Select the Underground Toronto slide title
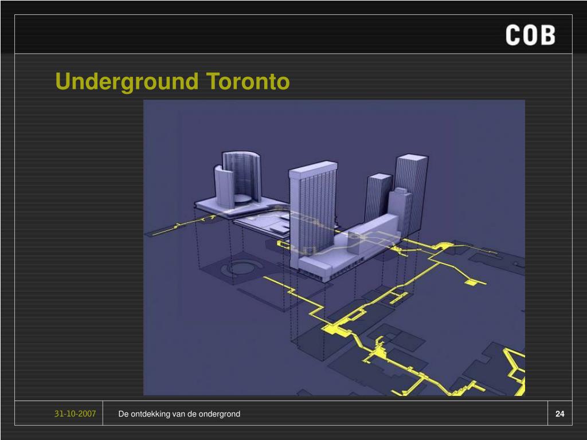This screenshot has height=440, width=587. 173,81
